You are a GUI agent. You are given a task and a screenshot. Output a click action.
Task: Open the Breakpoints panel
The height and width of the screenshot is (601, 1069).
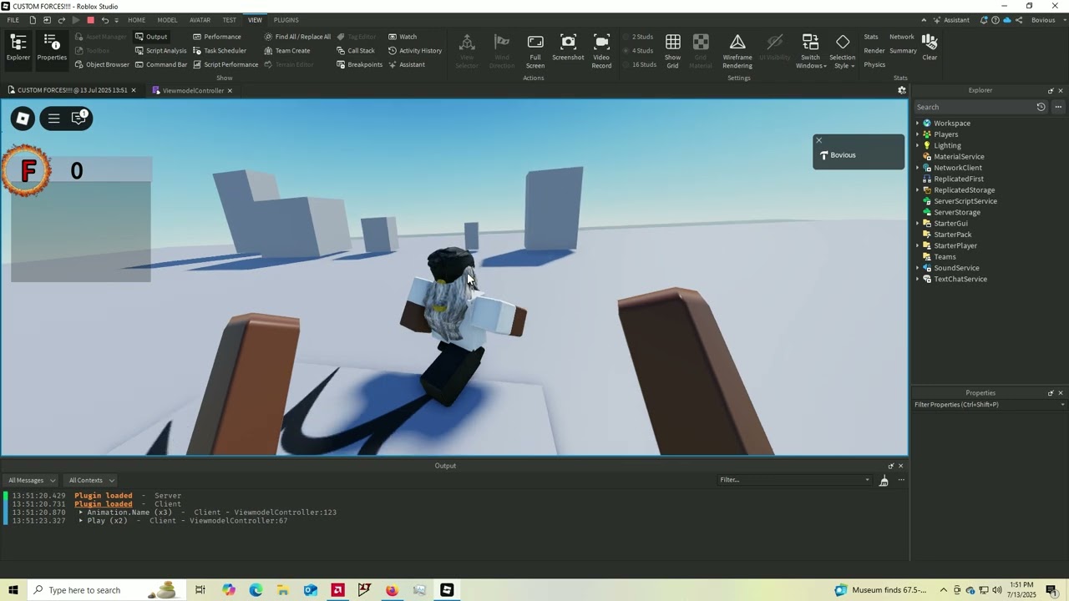coord(359,64)
